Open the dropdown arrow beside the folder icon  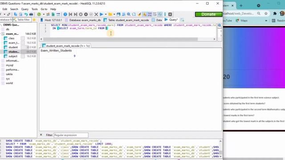point(114,14)
